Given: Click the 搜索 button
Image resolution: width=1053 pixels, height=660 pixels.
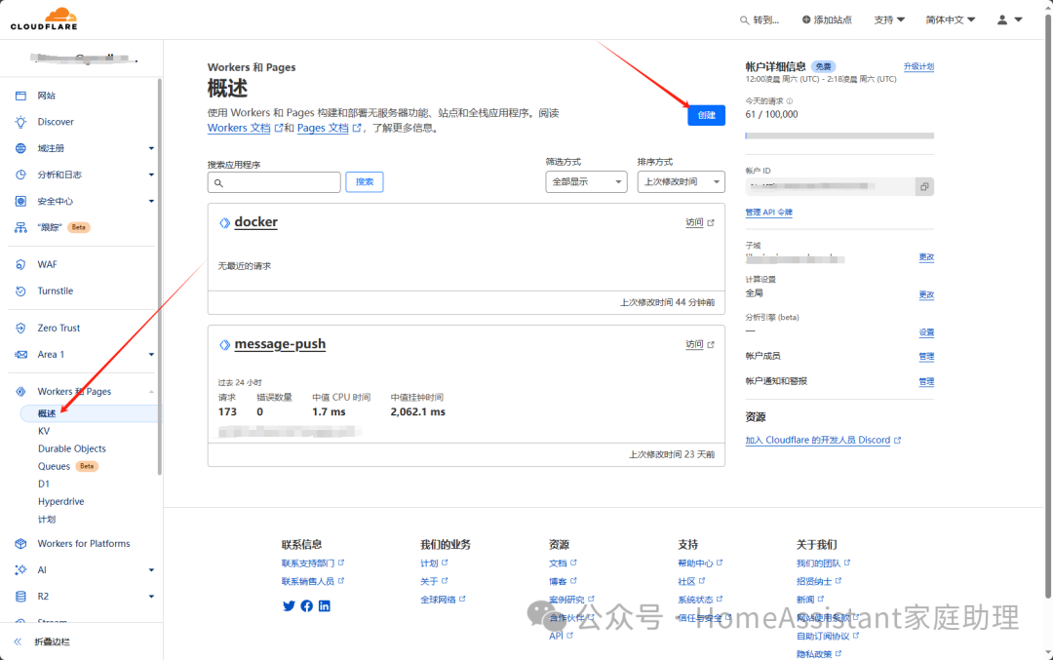Looking at the screenshot, I should (365, 182).
